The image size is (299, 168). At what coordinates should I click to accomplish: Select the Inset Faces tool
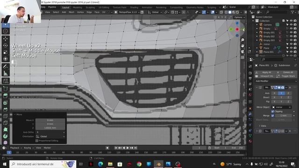pyautogui.click(x=6, y=103)
